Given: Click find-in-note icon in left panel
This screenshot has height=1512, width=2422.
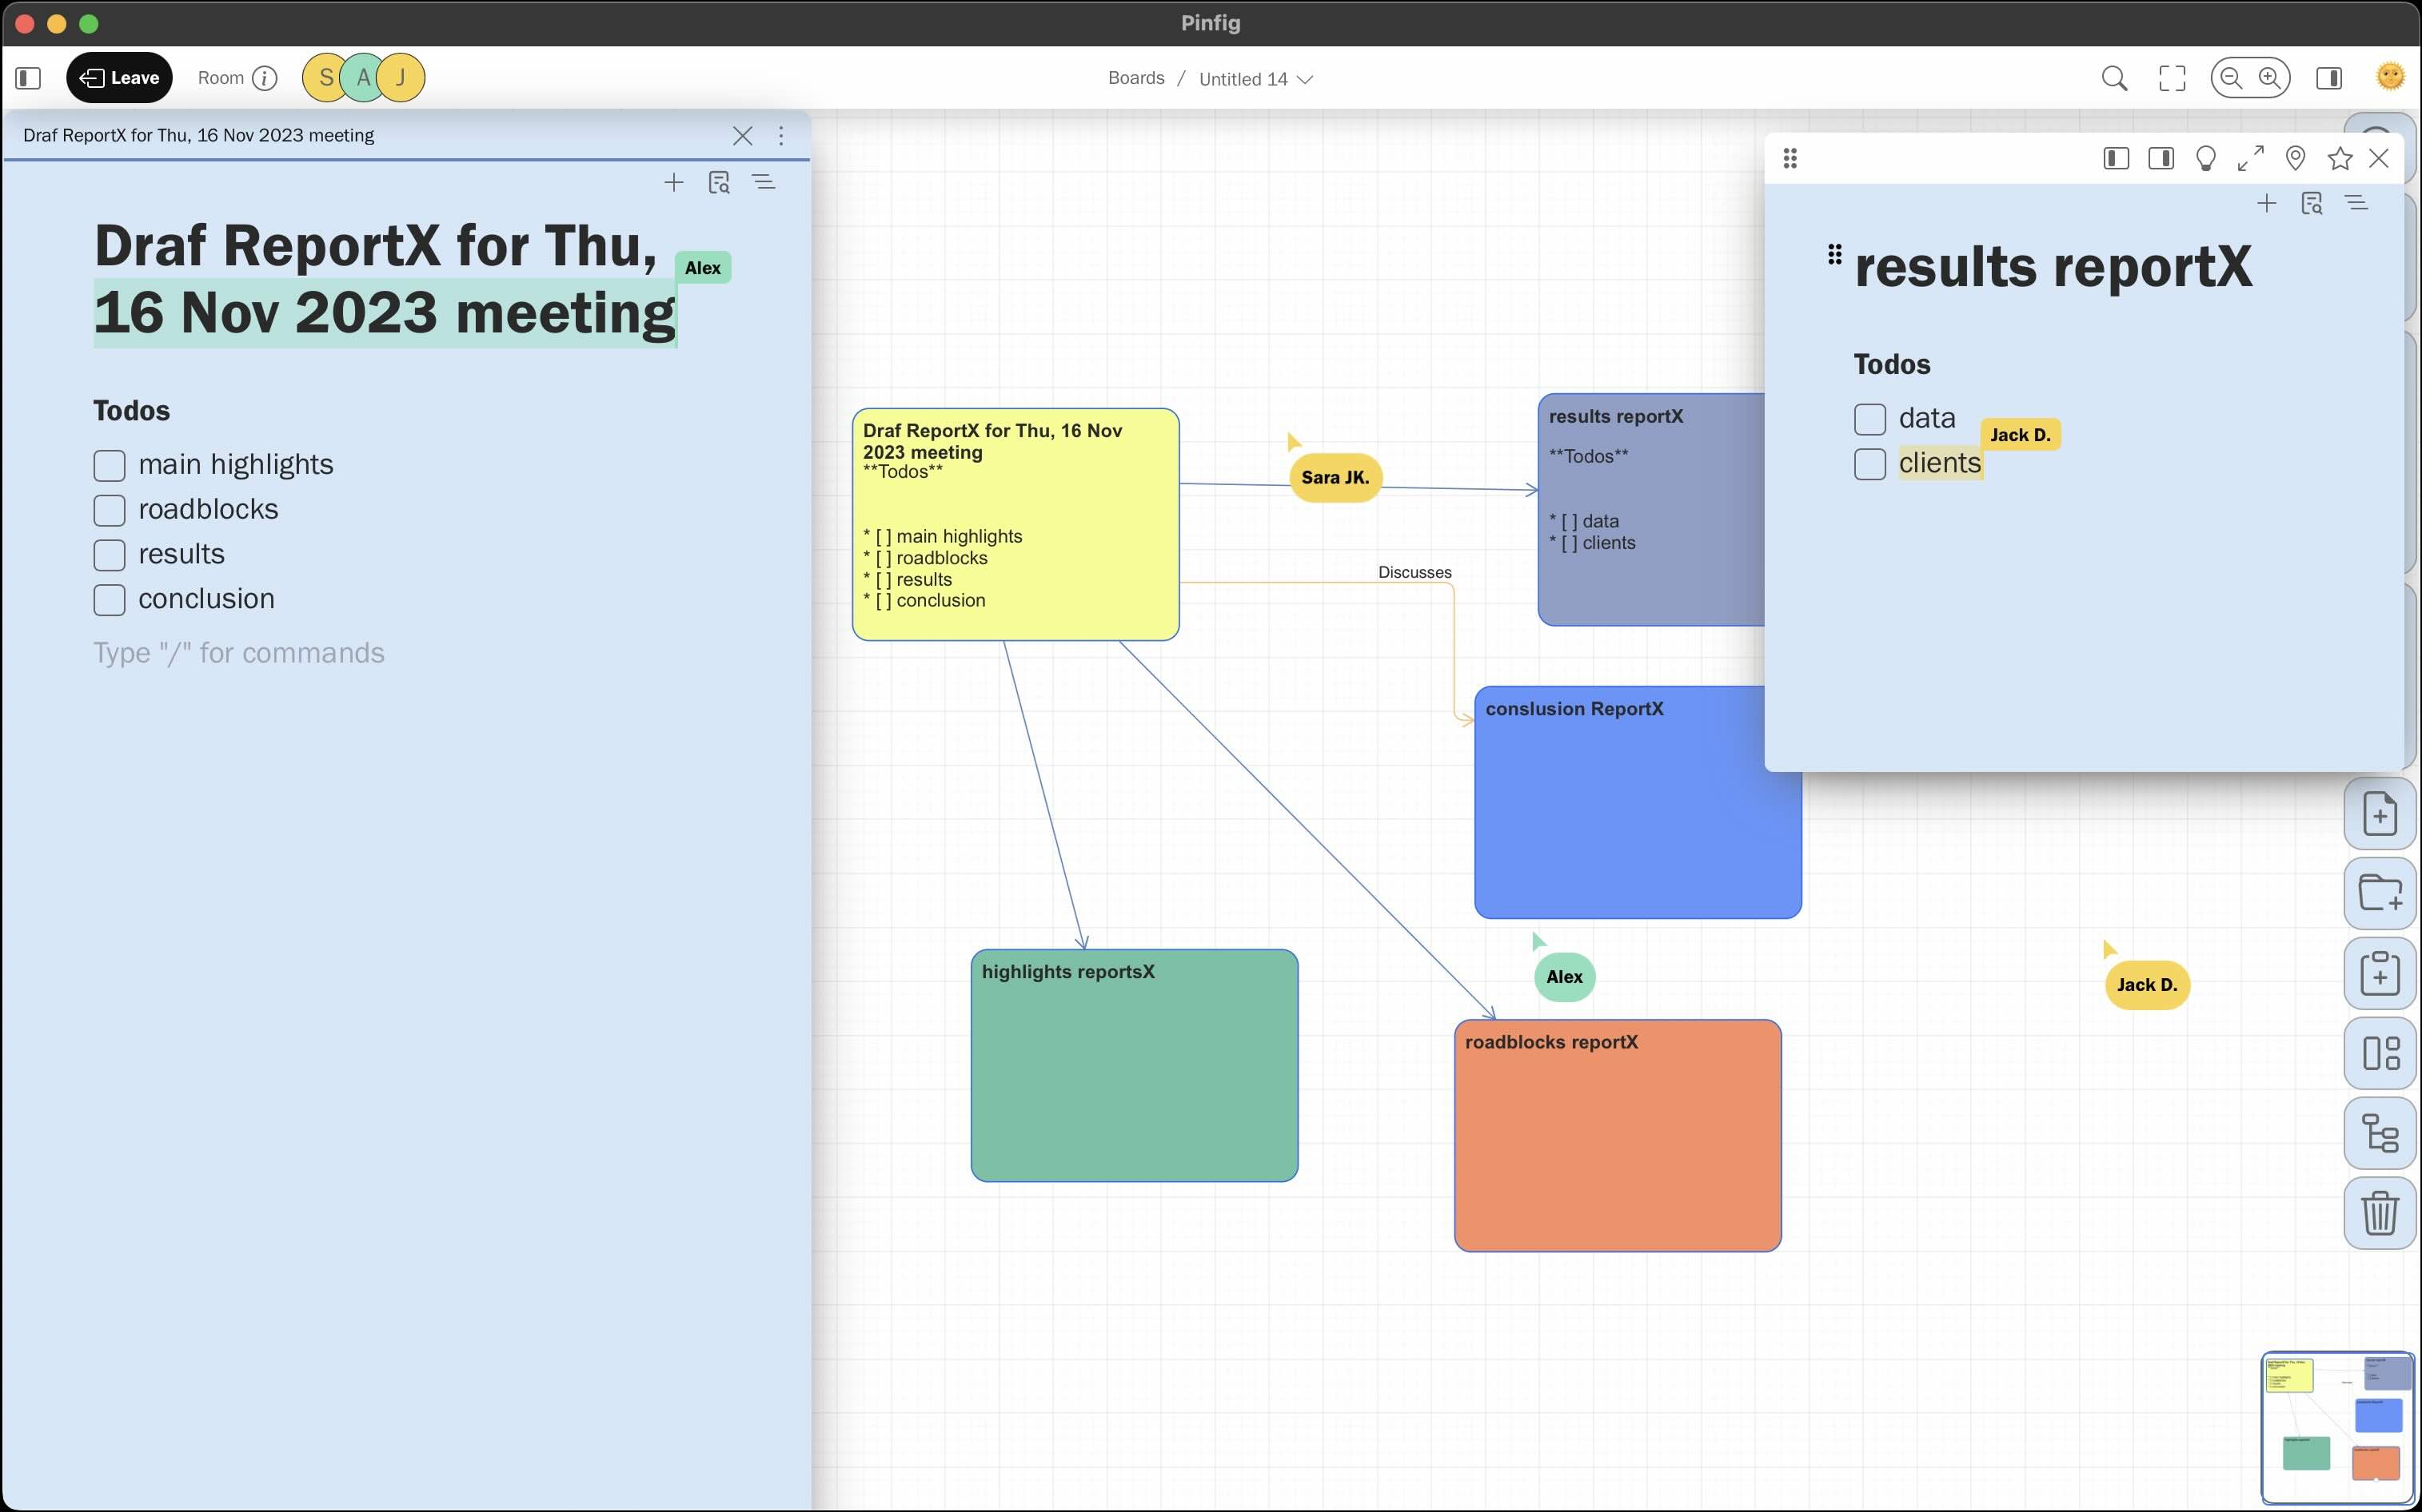Looking at the screenshot, I should tap(718, 182).
